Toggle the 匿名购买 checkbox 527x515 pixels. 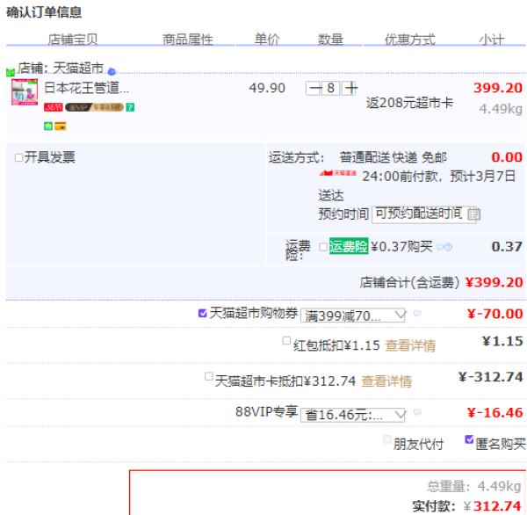pyautogui.click(x=469, y=439)
